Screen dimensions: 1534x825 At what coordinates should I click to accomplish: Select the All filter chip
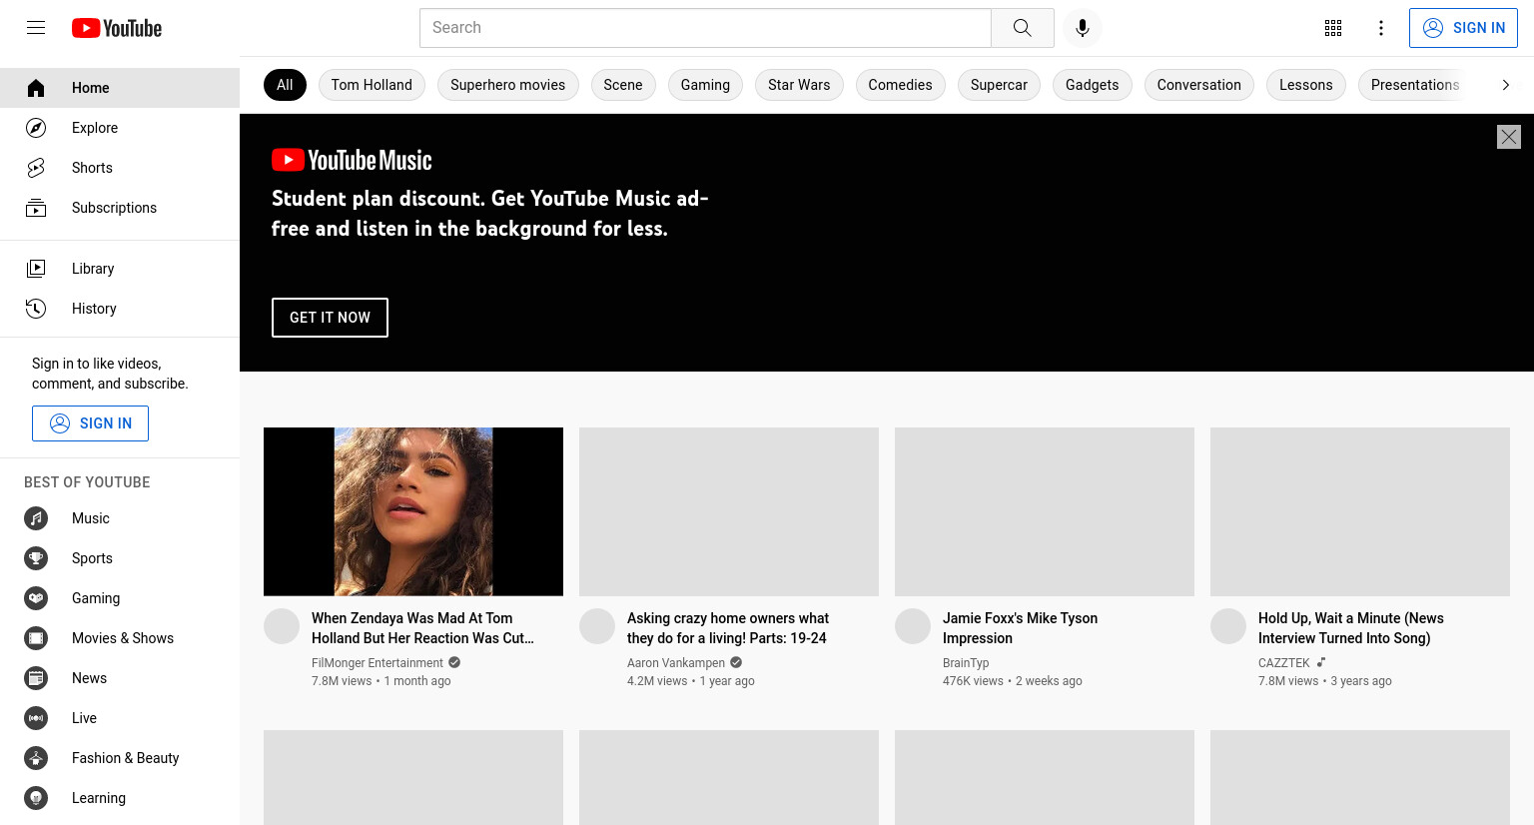coord(285,85)
